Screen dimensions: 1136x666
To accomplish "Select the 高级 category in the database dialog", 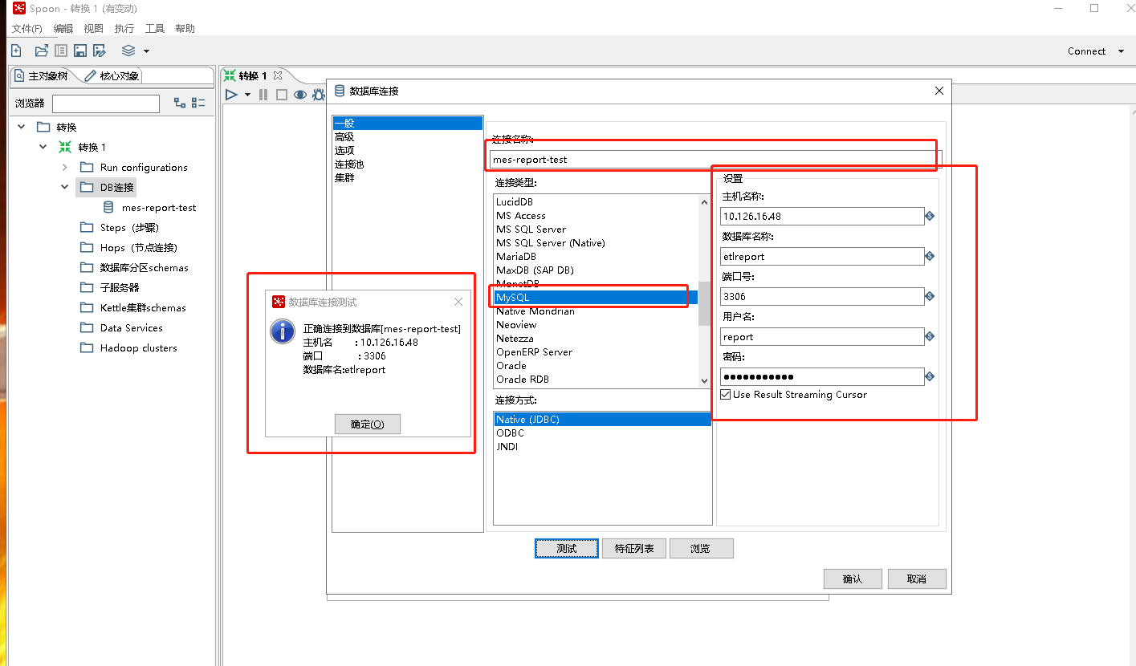I will (x=344, y=137).
